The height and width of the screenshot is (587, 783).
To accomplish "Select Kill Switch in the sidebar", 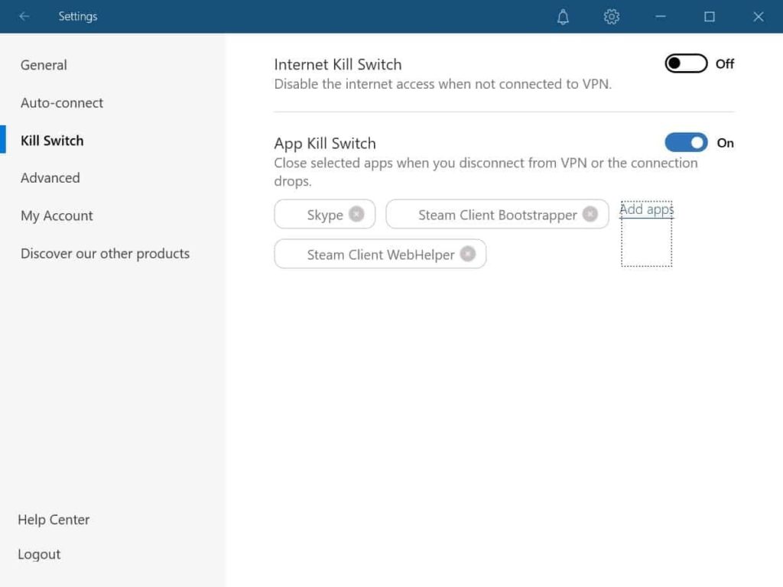I will (x=52, y=141).
